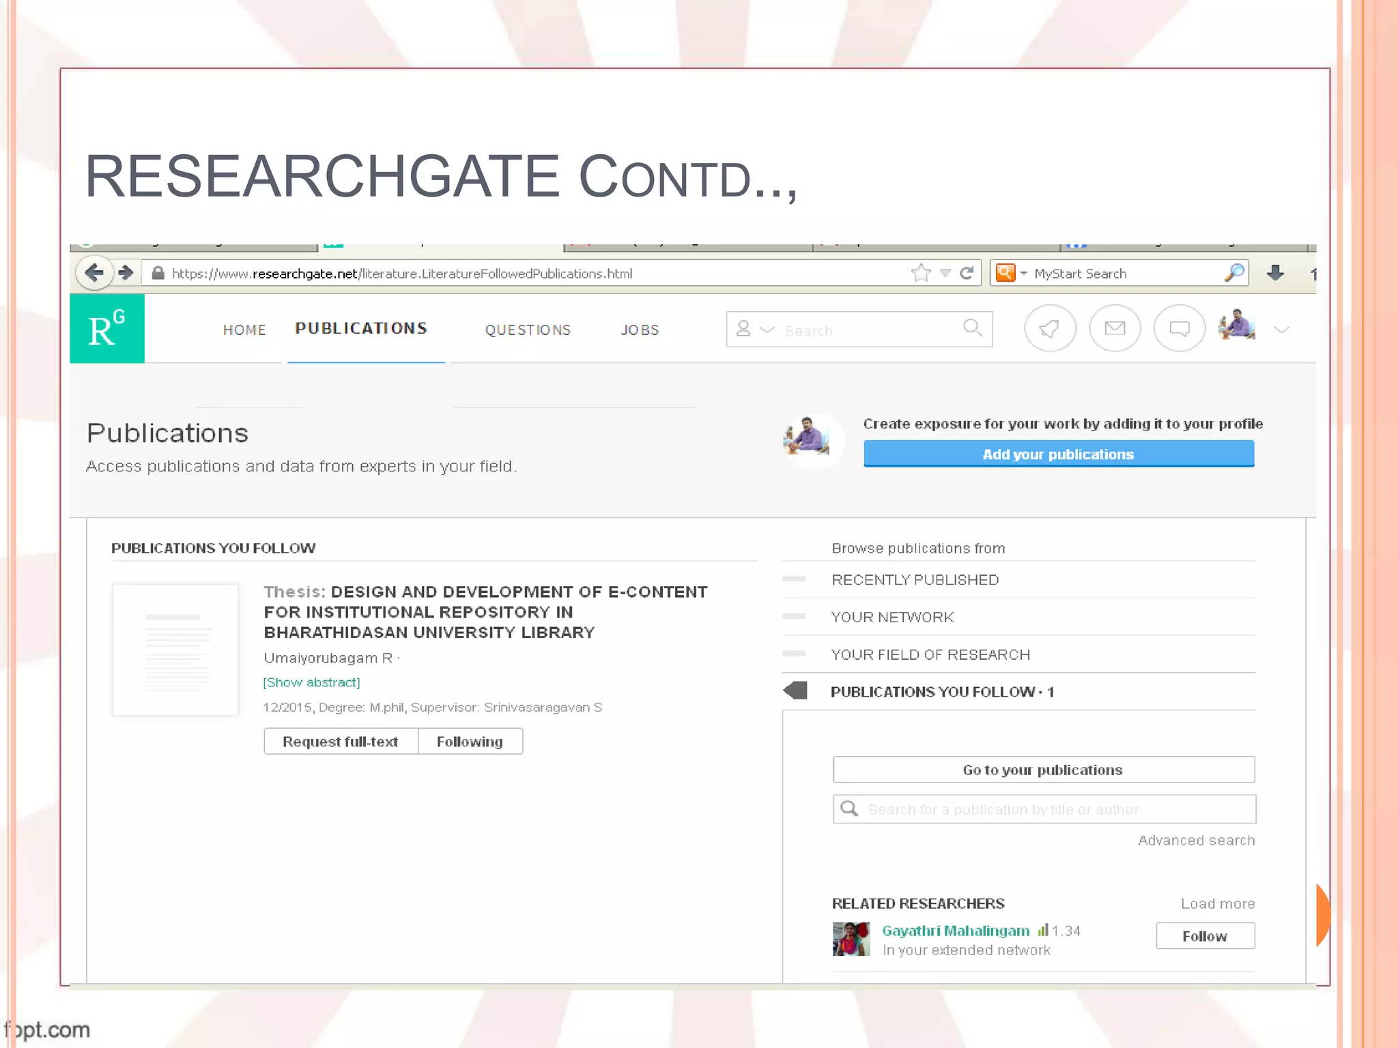
Task: Click the ResearchGate RG logo
Action: coord(107,329)
